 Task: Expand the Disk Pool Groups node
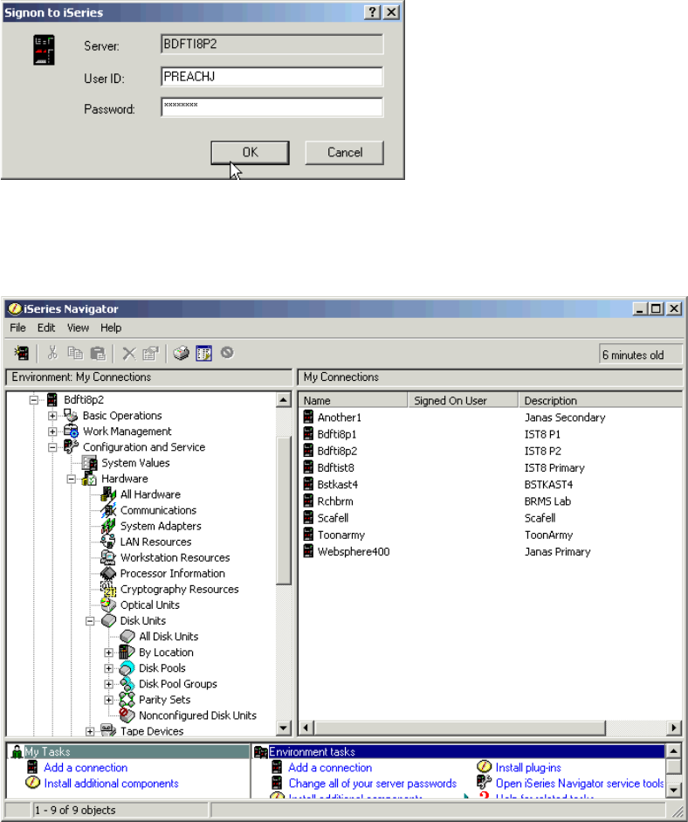(108, 684)
